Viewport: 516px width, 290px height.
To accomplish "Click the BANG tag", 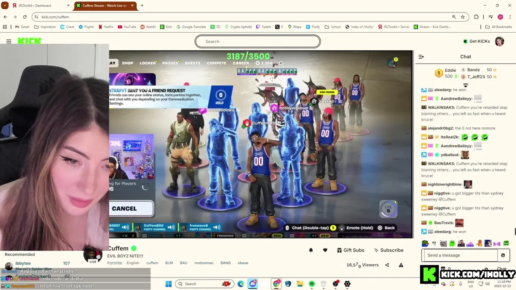I will coord(226,263).
